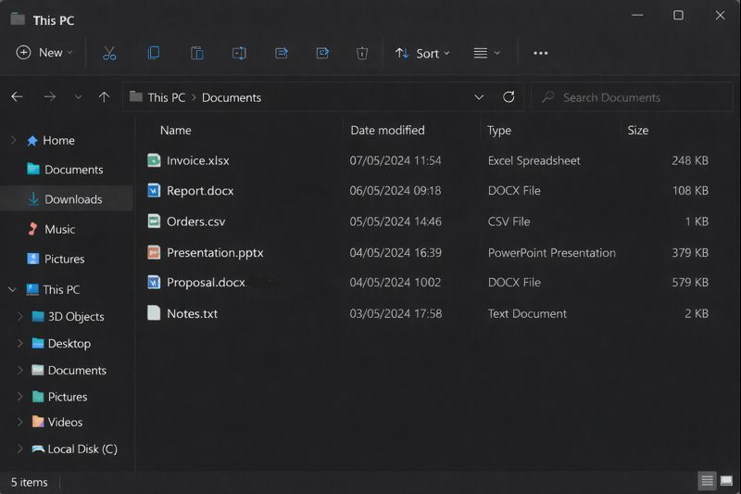
Task: Click the Rename icon in toolbar
Action: click(239, 53)
